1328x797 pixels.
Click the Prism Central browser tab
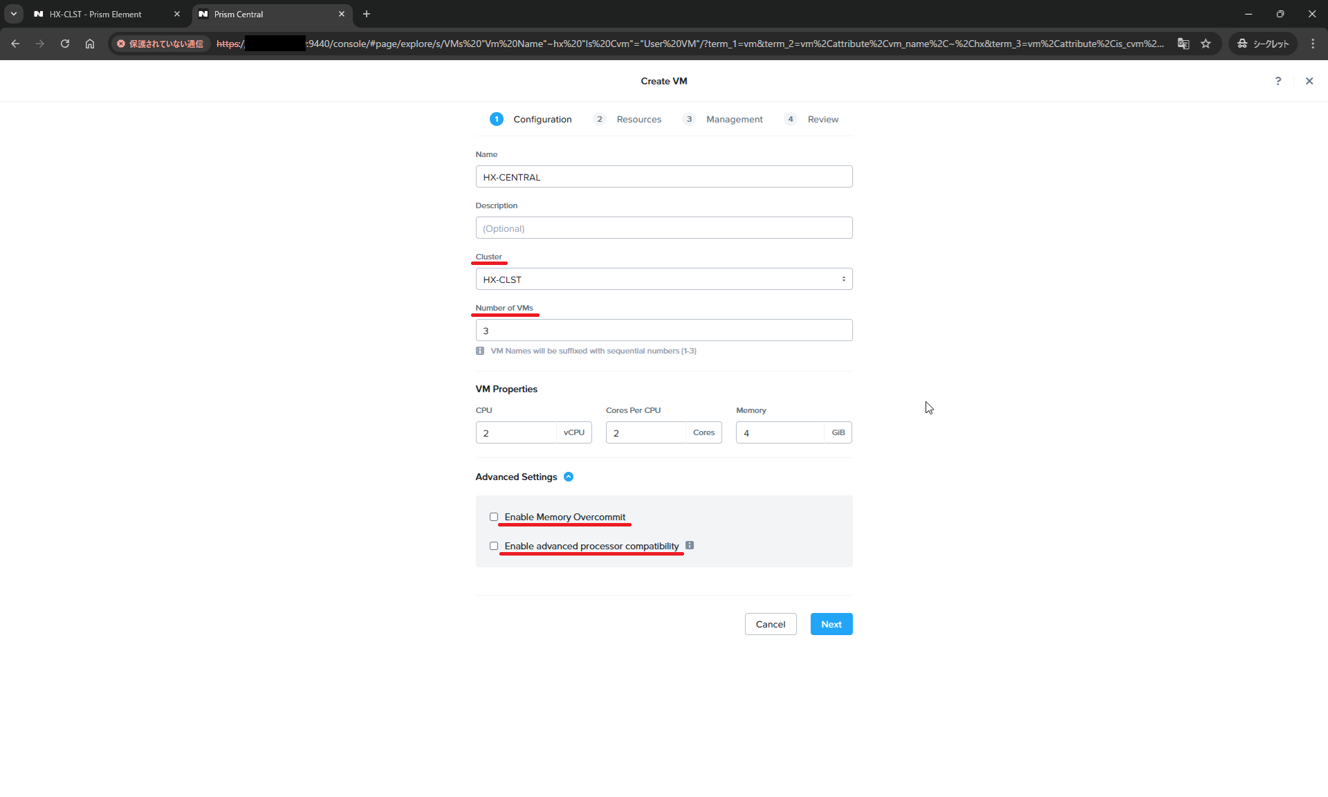270,13
